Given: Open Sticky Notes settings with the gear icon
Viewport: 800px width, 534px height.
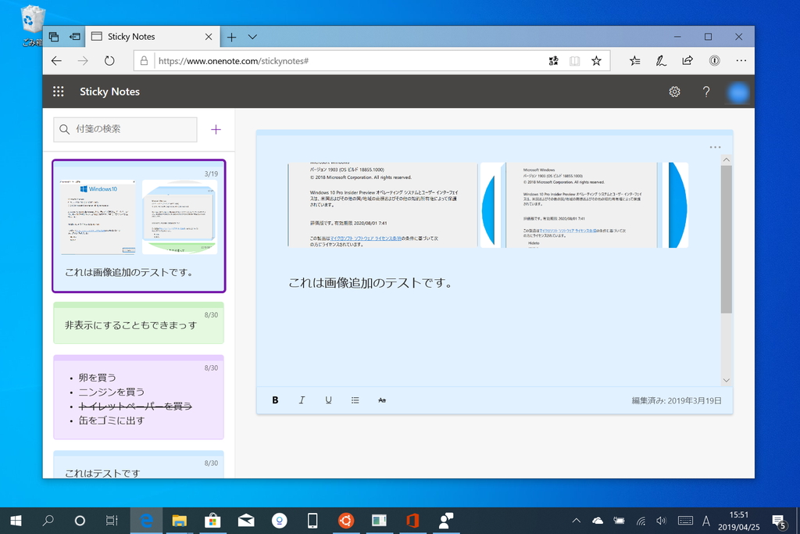Looking at the screenshot, I should click(x=674, y=91).
